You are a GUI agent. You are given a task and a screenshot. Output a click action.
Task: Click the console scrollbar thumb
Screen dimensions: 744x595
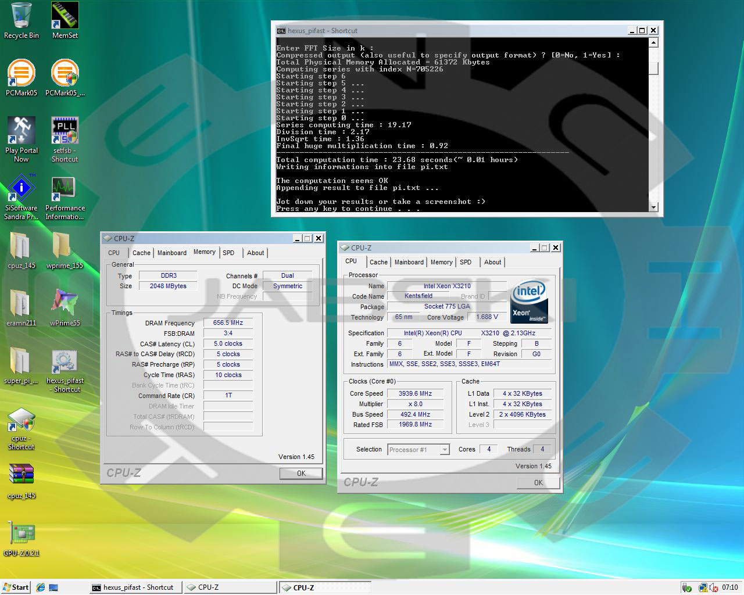pos(653,69)
